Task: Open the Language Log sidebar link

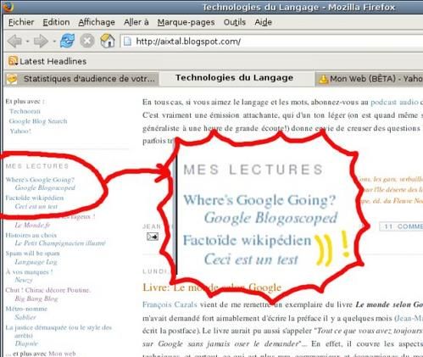Action: click(x=36, y=262)
